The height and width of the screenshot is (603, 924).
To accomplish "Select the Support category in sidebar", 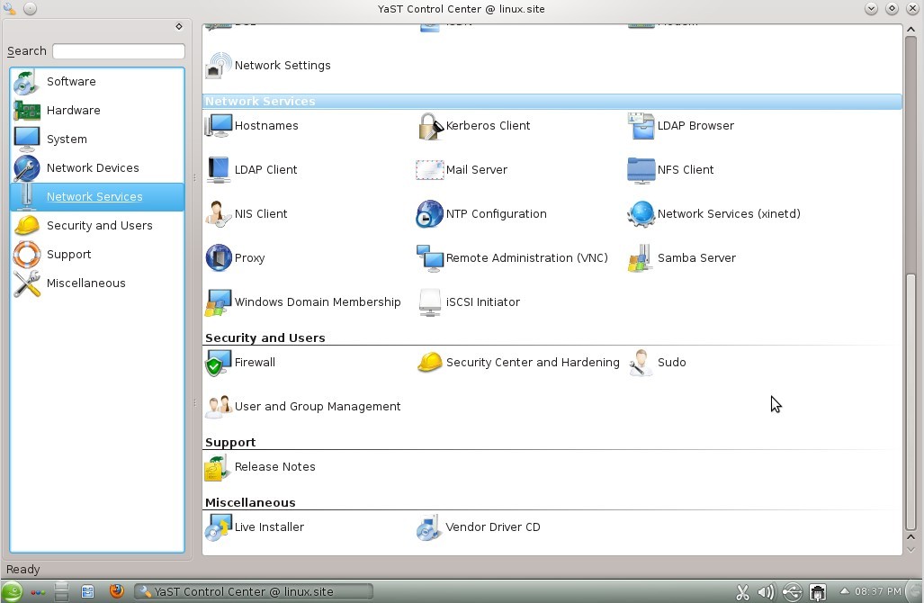I will (97, 255).
